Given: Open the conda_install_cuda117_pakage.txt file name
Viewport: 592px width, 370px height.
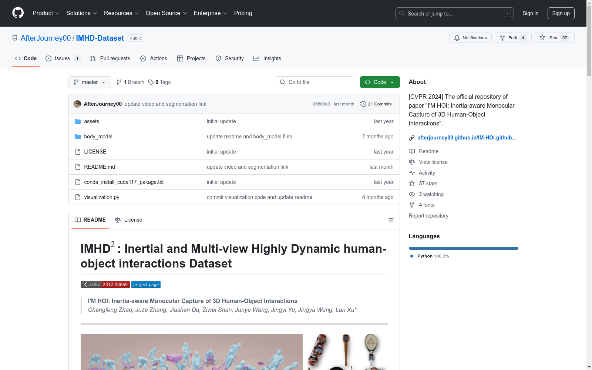Looking at the screenshot, I should point(124,182).
